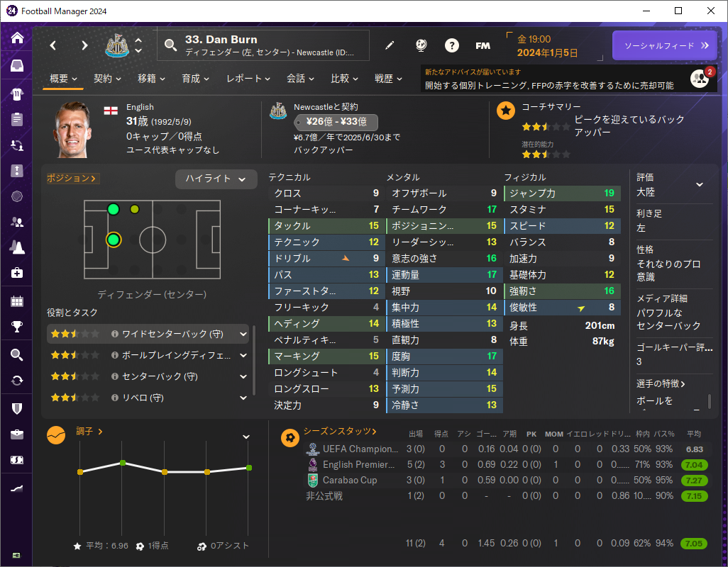Open the tactics swap icon in sidebar
This screenshot has width=728, height=567.
17,145
